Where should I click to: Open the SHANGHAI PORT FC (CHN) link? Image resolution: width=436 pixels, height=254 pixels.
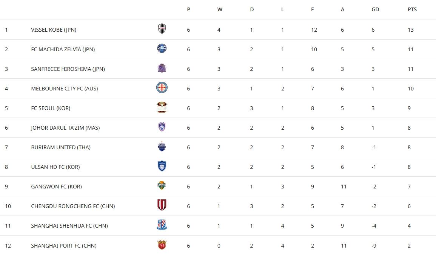click(63, 246)
